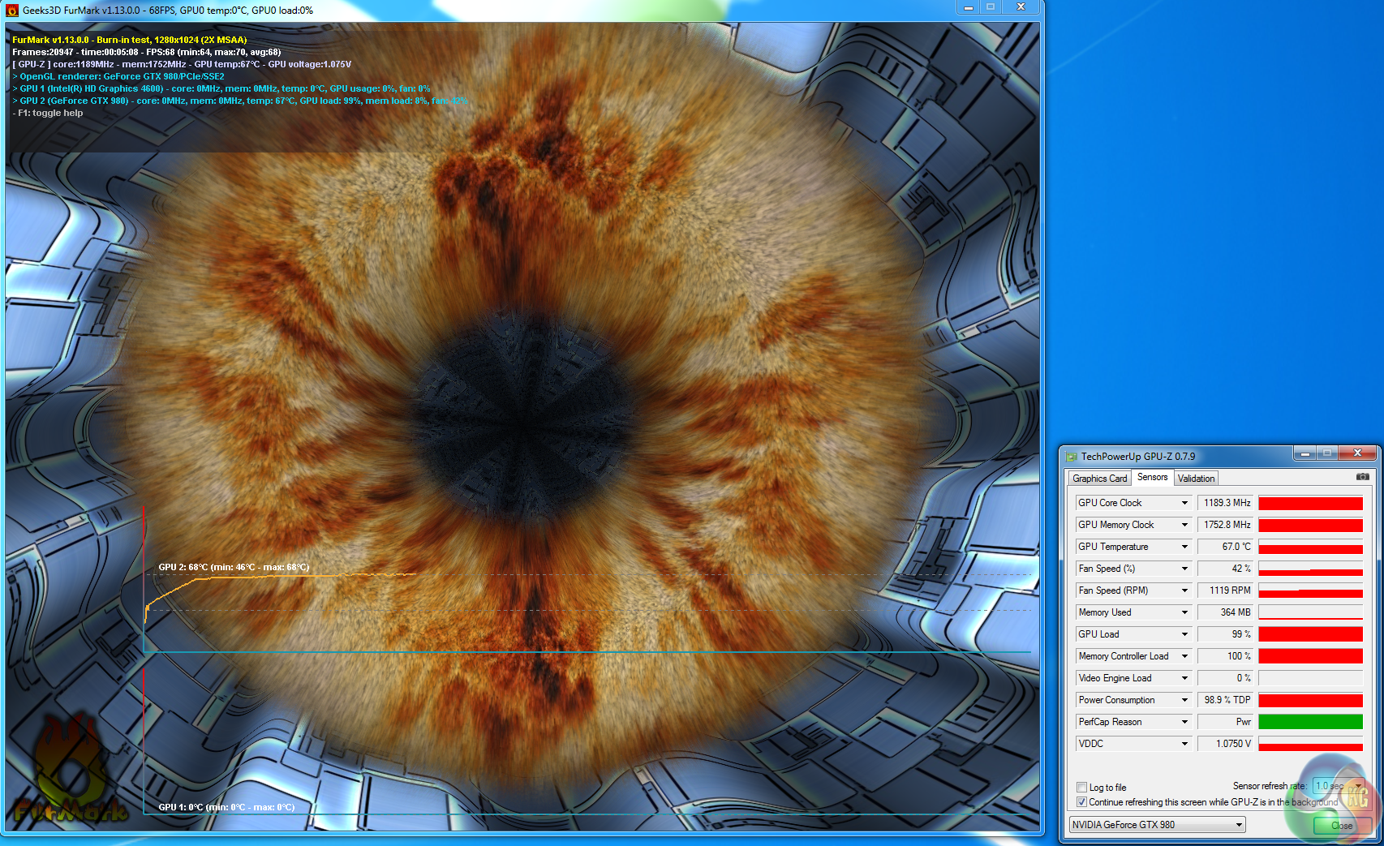Click the F1: toggle help text

(48, 113)
